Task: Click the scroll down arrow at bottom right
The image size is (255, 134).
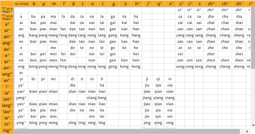Action: coord(253,125)
